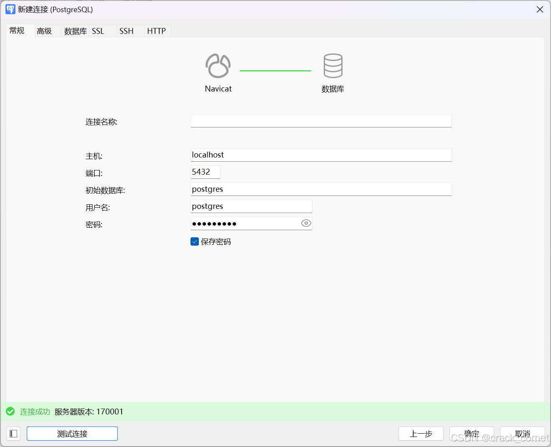Toggle password visibility eye icon
Image resolution: width=551 pixels, height=447 pixels.
[306, 223]
